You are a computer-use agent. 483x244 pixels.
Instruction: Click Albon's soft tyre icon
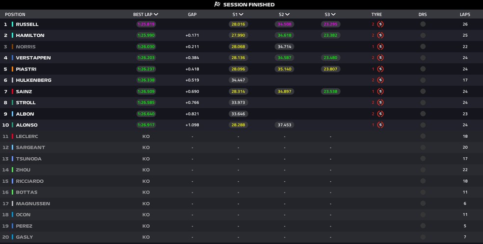[380, 114]
